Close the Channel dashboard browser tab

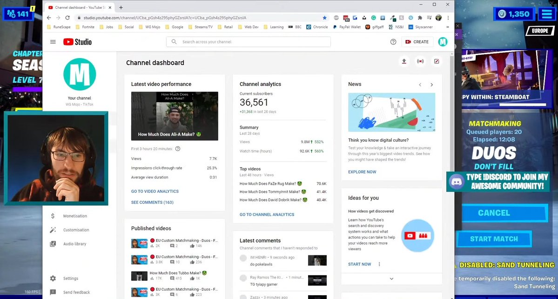tap(110, 7)
